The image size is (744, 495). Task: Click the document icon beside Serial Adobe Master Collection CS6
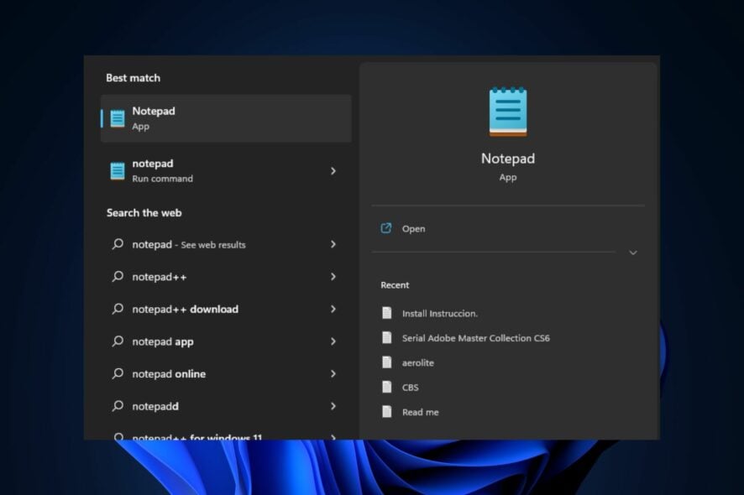pyautogui.click(x=386, y=337)
